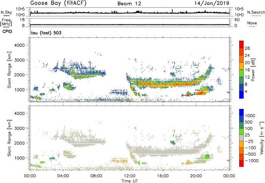Viewport: 265px width, 183px height.
Task: Click the Nave axis tick value "60"
Action: pyautogui.click(x=237, y=20)
